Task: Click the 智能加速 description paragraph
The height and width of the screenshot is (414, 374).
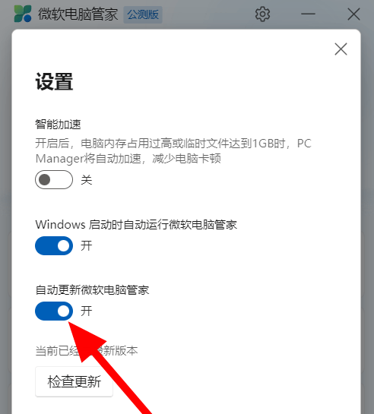Action: 173,151
